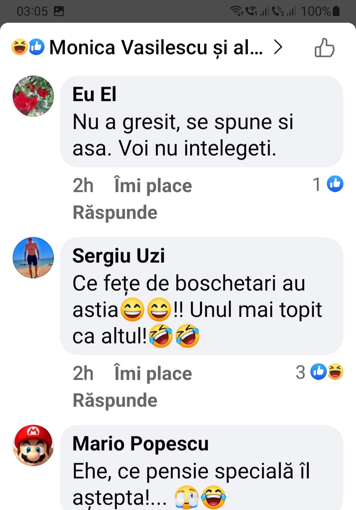Open Sergiu Uzi's profile name link
This screenshot has width=356, height=510.
[119, 256]
